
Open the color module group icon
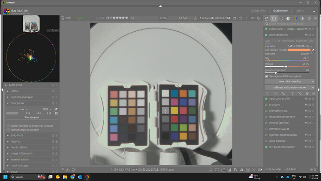pyautogui.click(x=295, y=19)
